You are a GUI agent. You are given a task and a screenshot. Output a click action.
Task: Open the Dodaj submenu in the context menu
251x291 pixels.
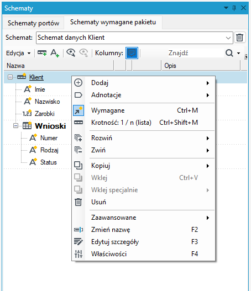pyautogui.click(x=143, y=83)
